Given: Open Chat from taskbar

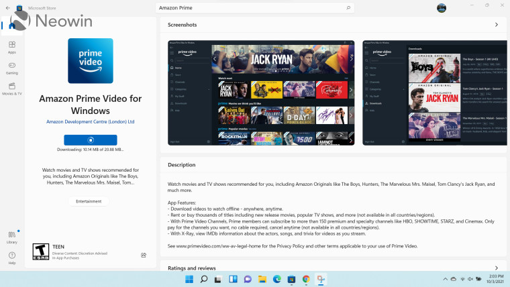Looking at the screenshot, I should pyautogui.click(x=248, y=279).
